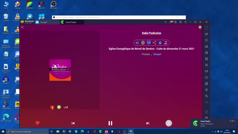
Task: Show hidden system tray icons
Action: pyautogui.click(x=212, y=131)
